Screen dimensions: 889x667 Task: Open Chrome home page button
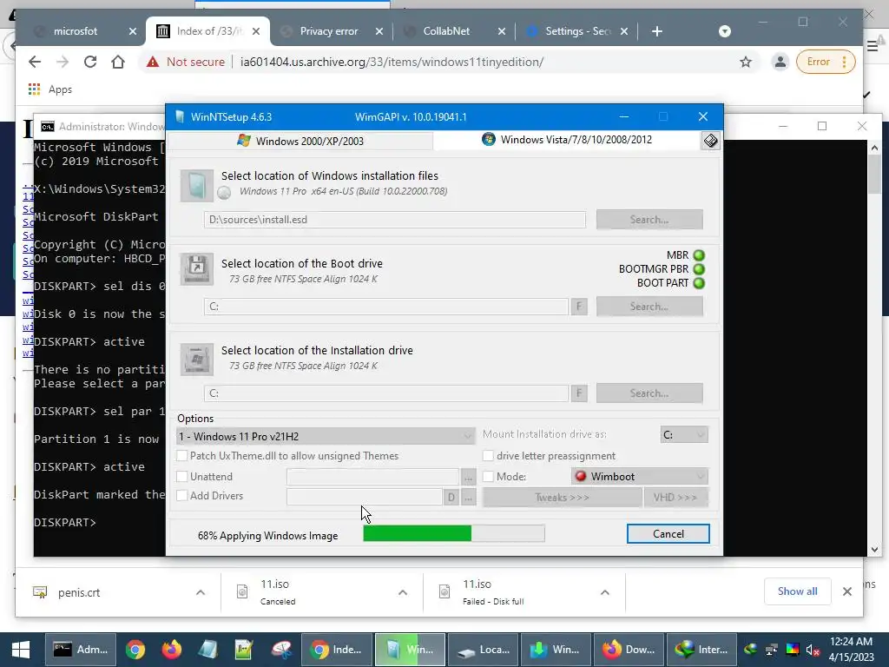point(118,62)
